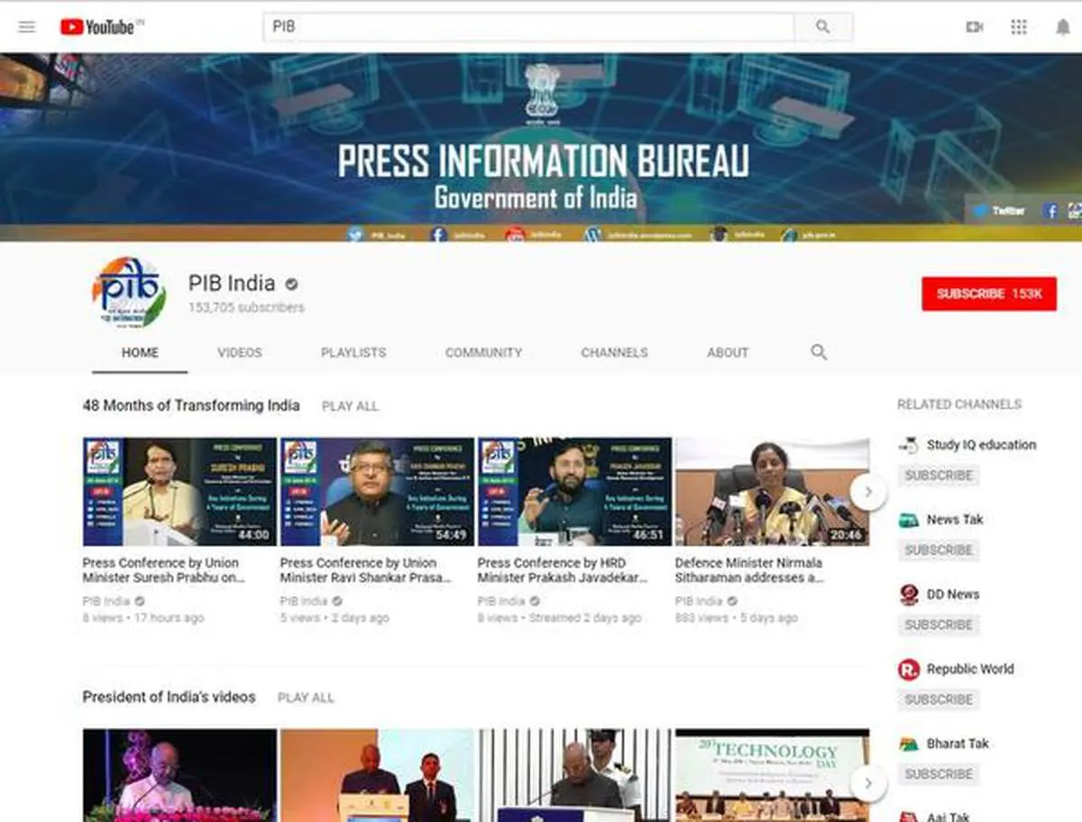This screenshot has width=1082, height=822.
Task: Subscribe to Study IQ education
Action: click(x=939, y=476)
